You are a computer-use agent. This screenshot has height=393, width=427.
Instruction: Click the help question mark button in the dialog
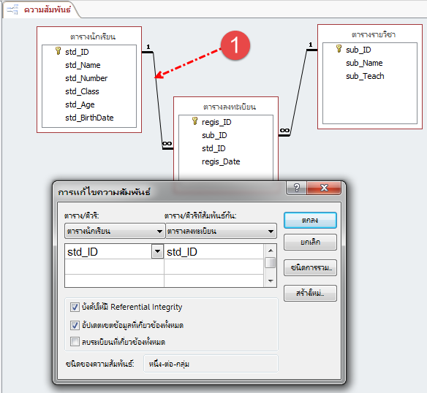click(297, 188)
